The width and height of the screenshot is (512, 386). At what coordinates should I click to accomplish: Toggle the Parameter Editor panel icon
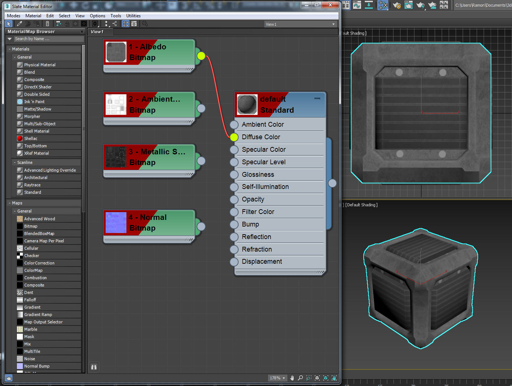coord(134,24)
